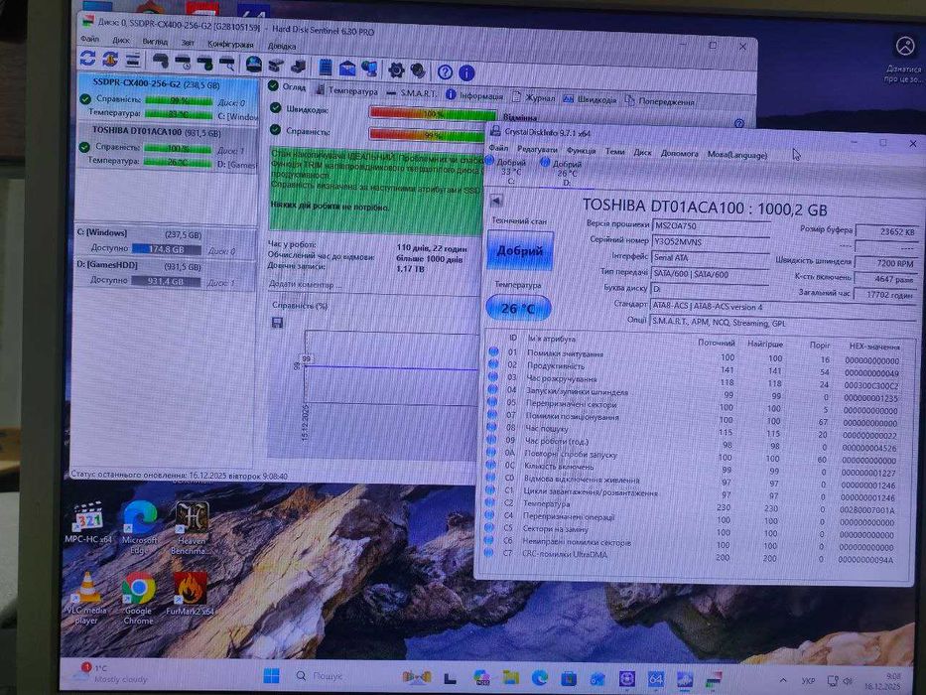Viewport: 926px width, 695px height.
Task: Click the Добрий health status button in CrystalDiskInfo
Action: coord(520,250)
